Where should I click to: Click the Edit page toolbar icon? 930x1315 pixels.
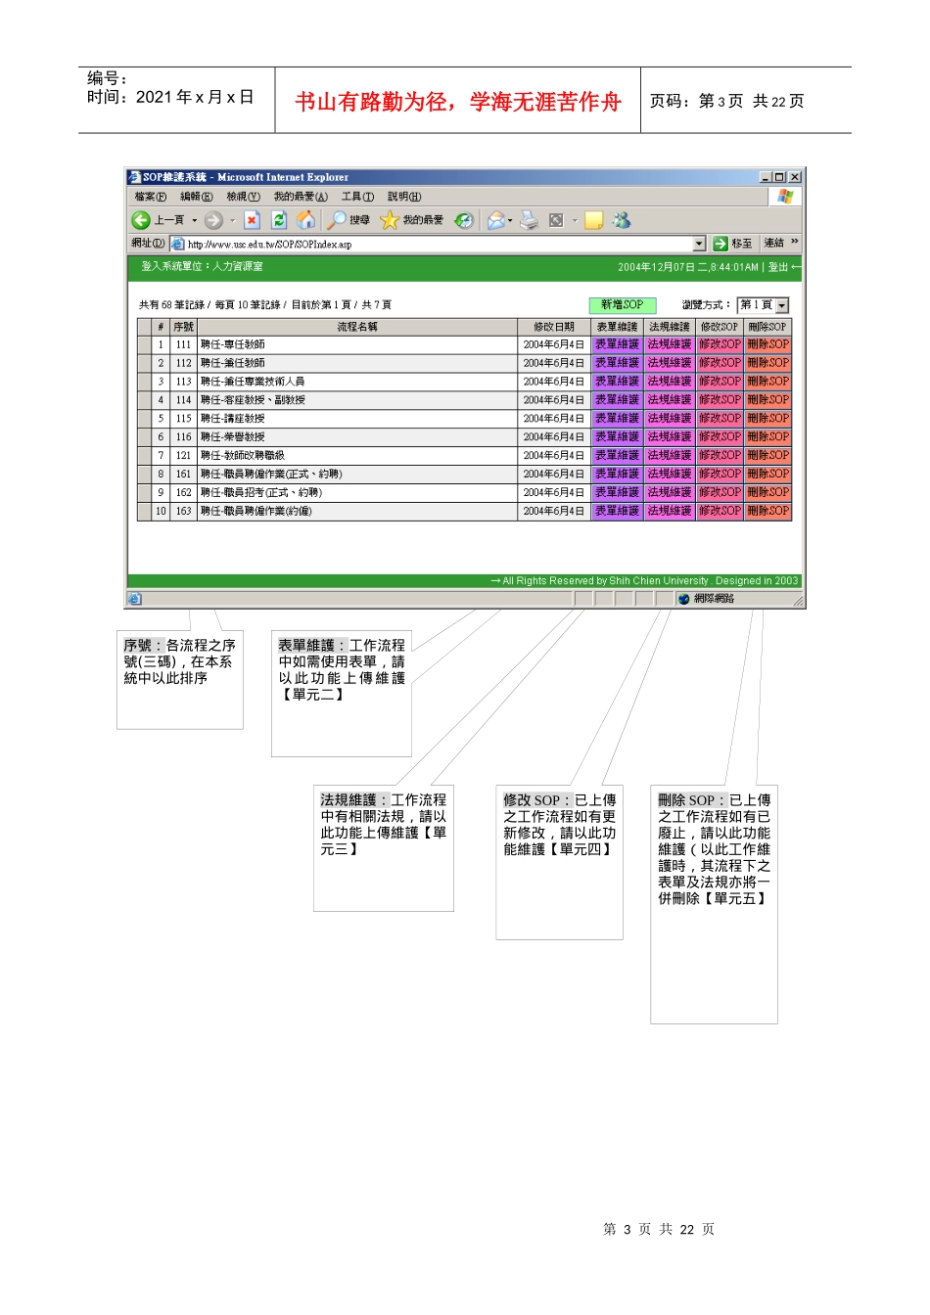click(556, 220)
